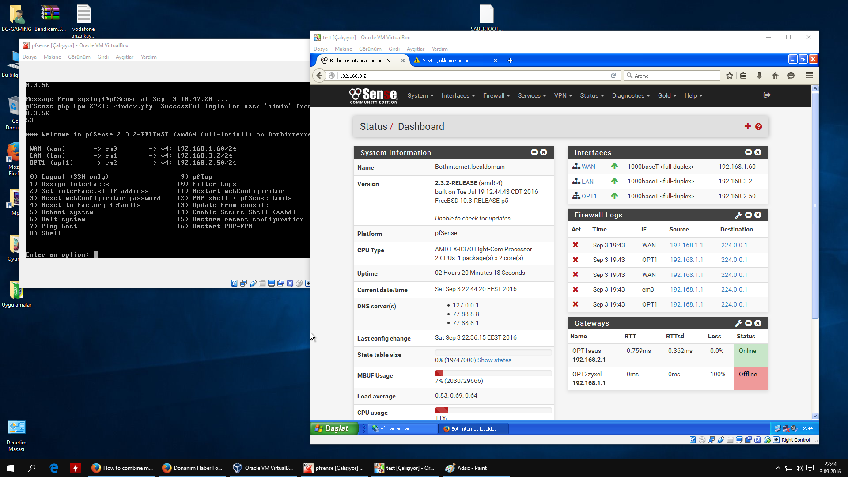Image resolution: width=848 pixels, height=477 pixels.
Task: Open the Firefox downloads arrow icon
Action: 759,76
